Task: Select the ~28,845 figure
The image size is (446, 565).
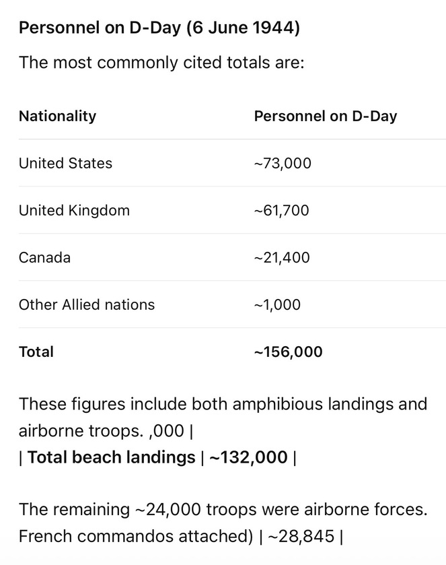Action: tap(301, 536)
